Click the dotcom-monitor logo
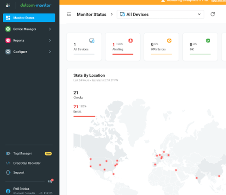Image resolution: width=226 pixels, height=195 pixels. (36, 5)
